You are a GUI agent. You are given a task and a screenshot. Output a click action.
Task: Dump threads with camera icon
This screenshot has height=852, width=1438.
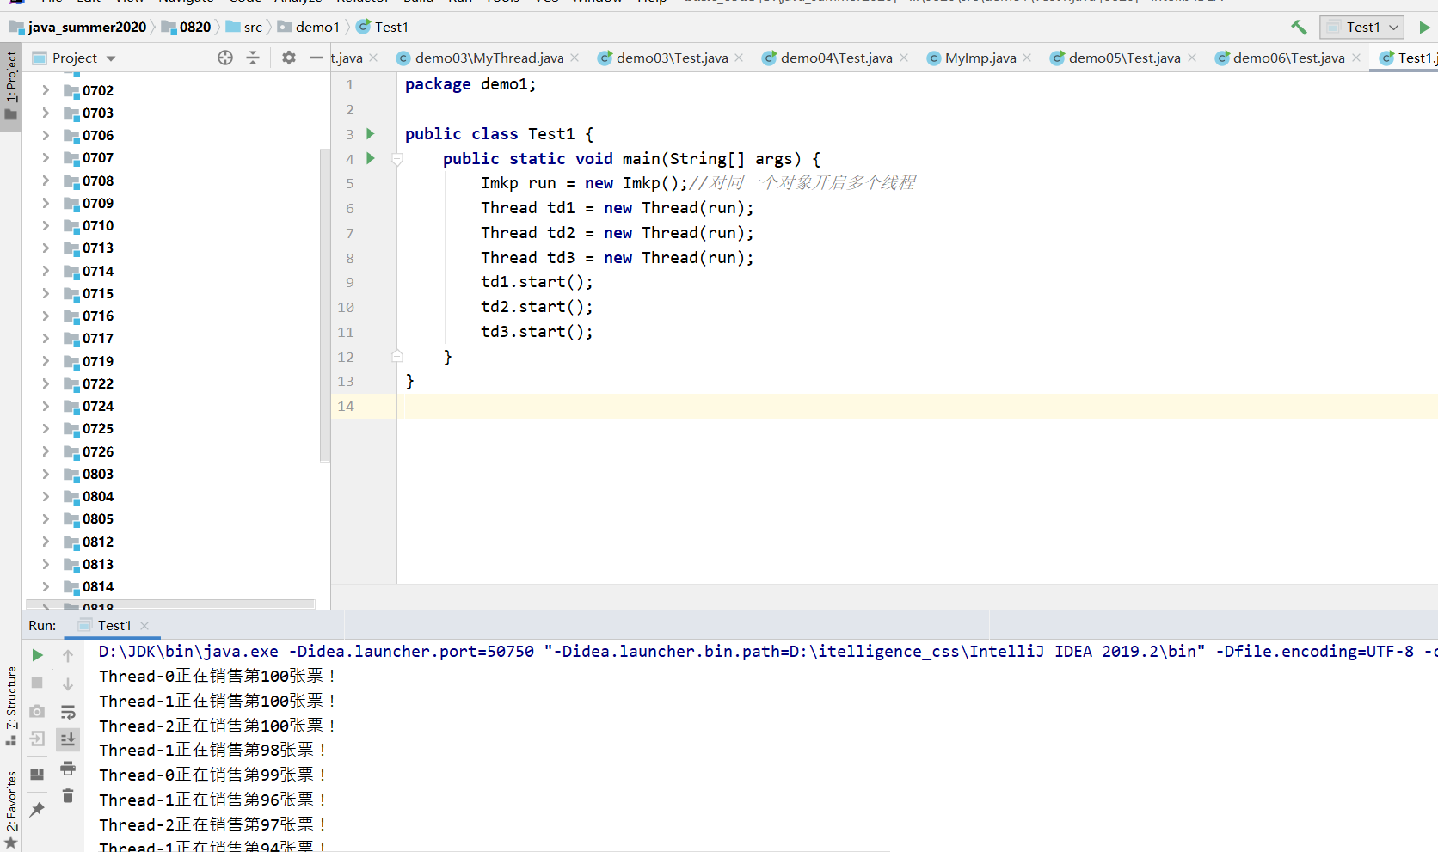coord(37,711)
